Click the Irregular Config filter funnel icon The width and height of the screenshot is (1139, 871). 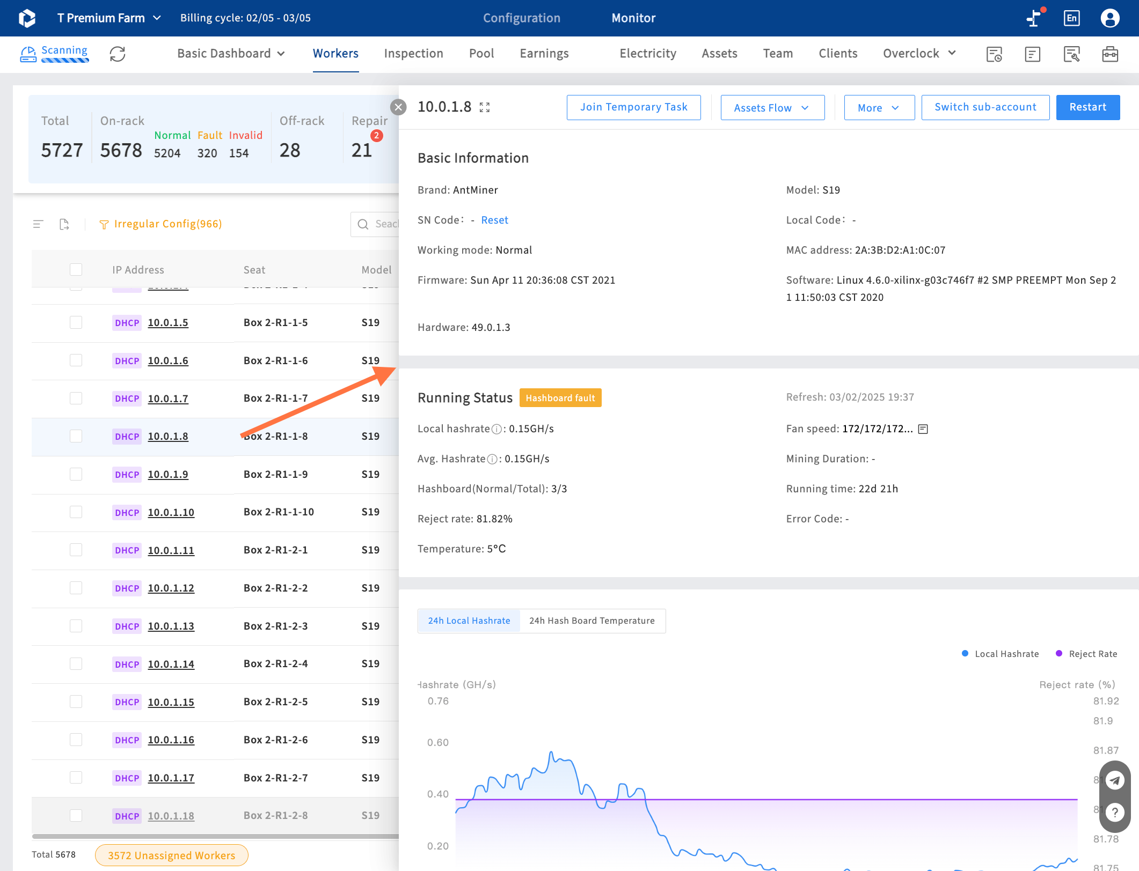[104, 225]
